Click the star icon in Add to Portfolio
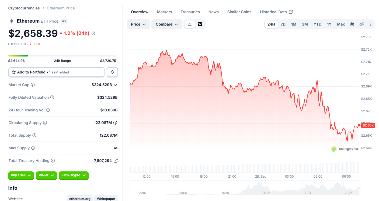 point(14,72)
